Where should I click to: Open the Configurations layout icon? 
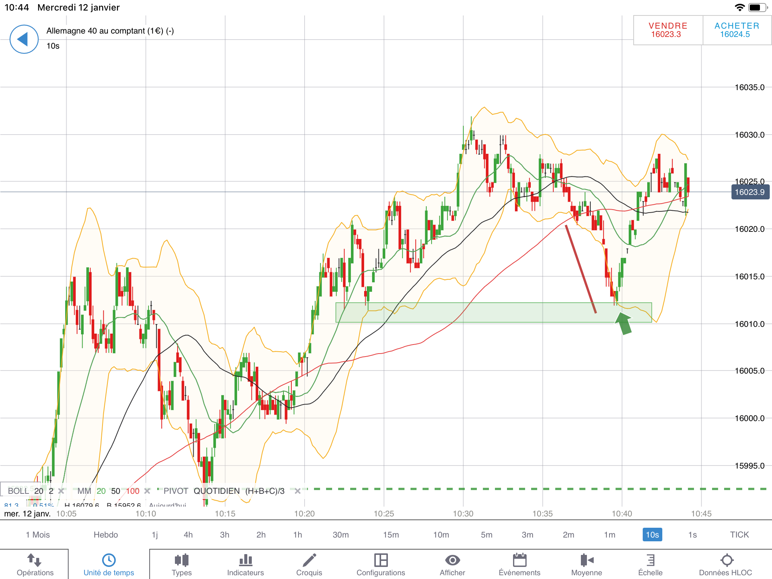point(381,560)
